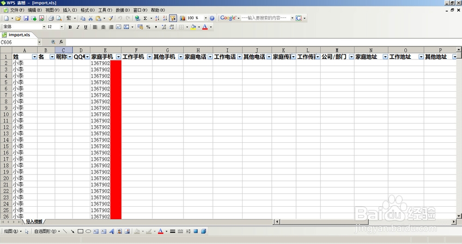Image resolution: width=462 pixels, height=244 pixels.
Task: Open filter dropdown for 家庭地址 column
Action: 385,57
